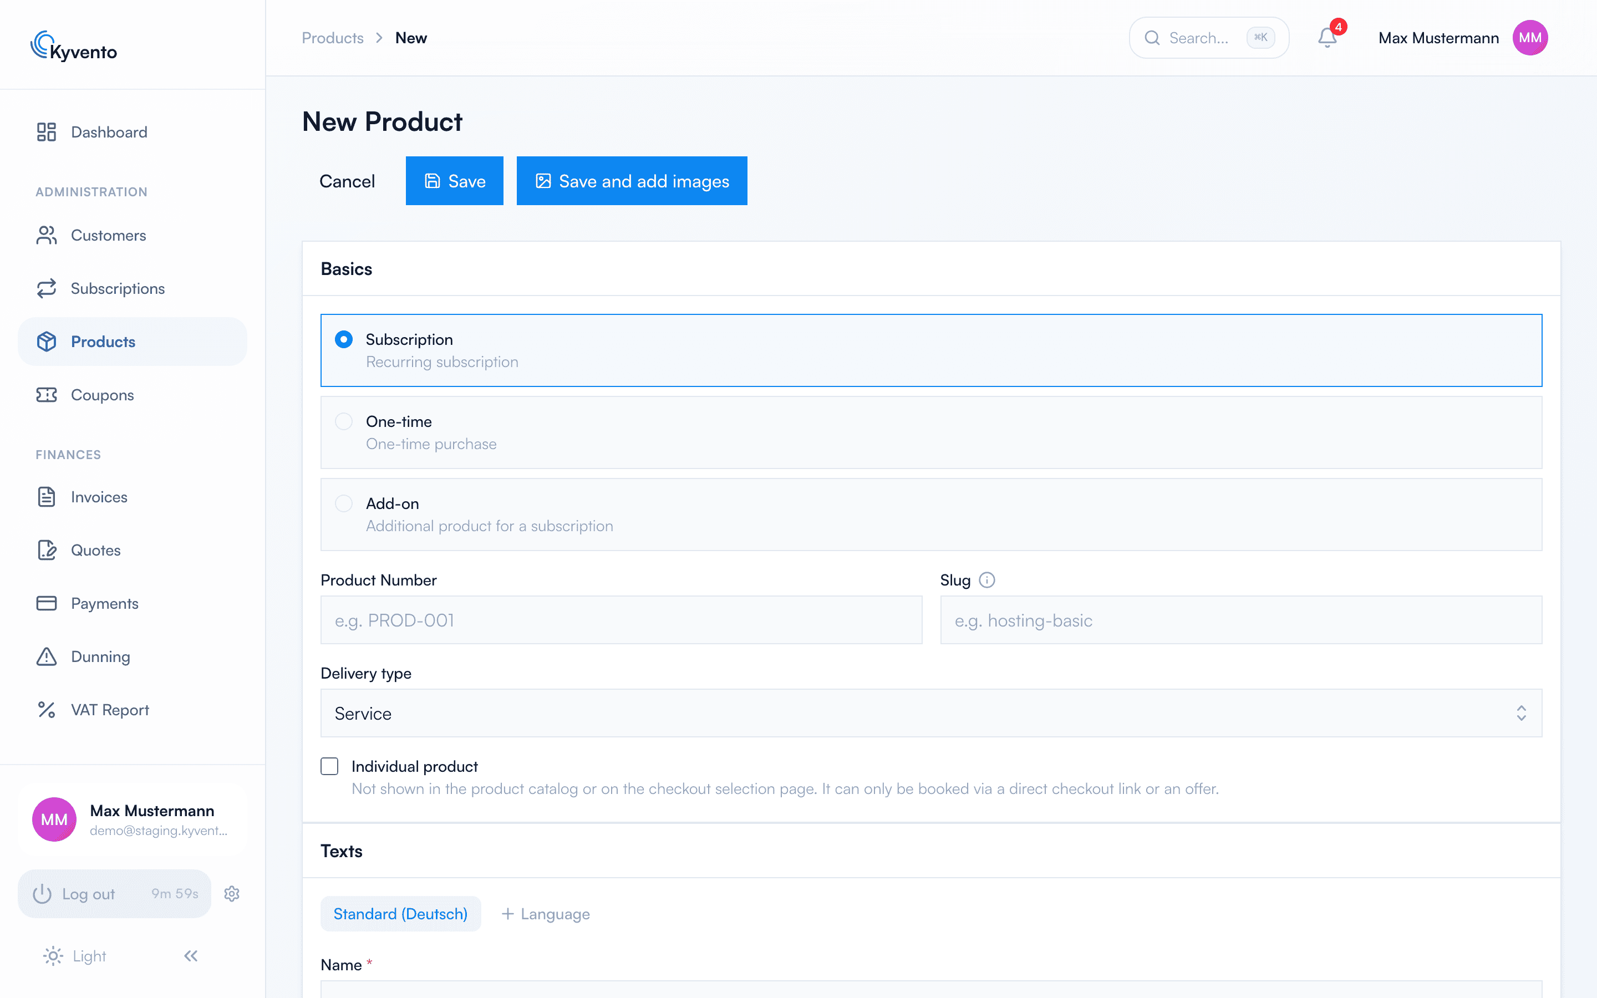Open settings gear next to Log out
The image size is (1597, 998).
click(232, 894)
